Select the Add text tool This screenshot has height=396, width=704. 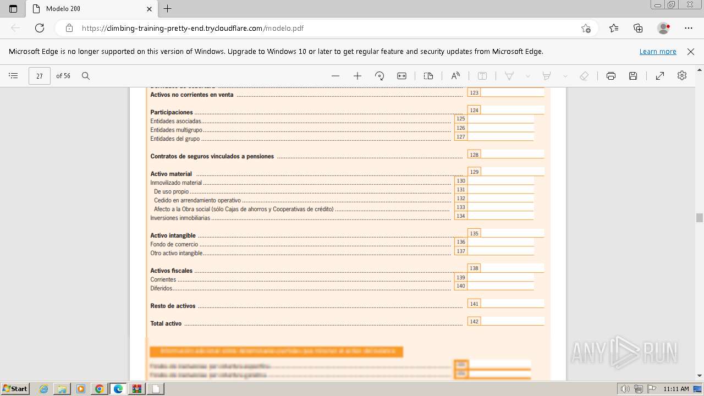[482, 76]
